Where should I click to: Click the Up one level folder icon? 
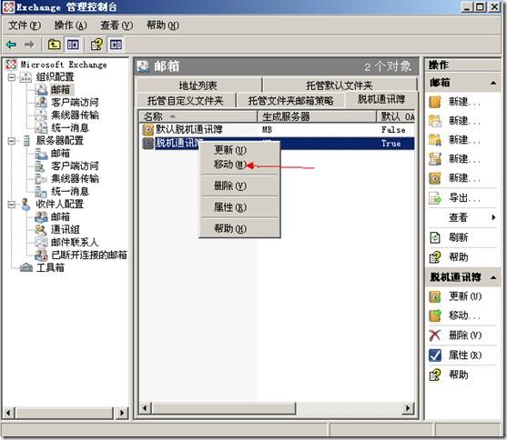(x=54, y=45)
